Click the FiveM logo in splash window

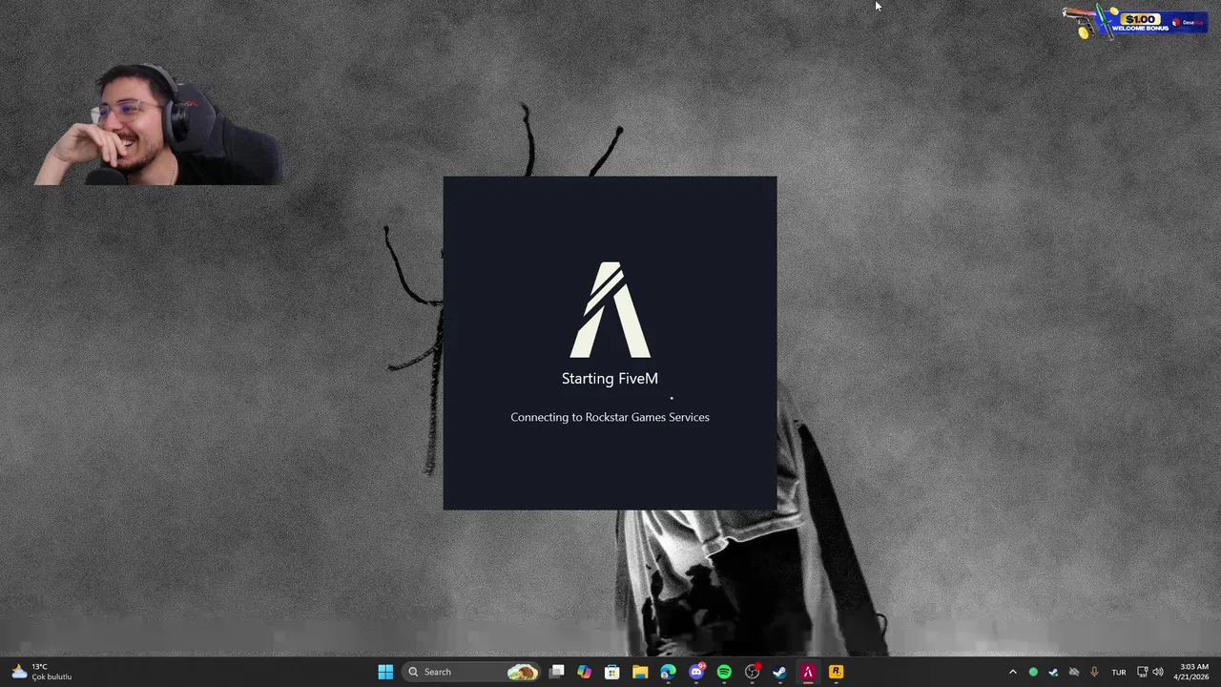610,310
